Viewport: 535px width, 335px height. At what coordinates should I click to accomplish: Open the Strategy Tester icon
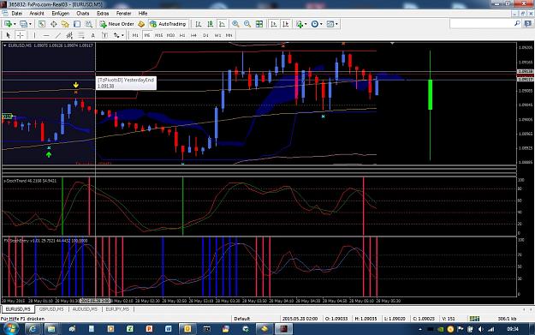pyautogui.click(x=89, y=24)
